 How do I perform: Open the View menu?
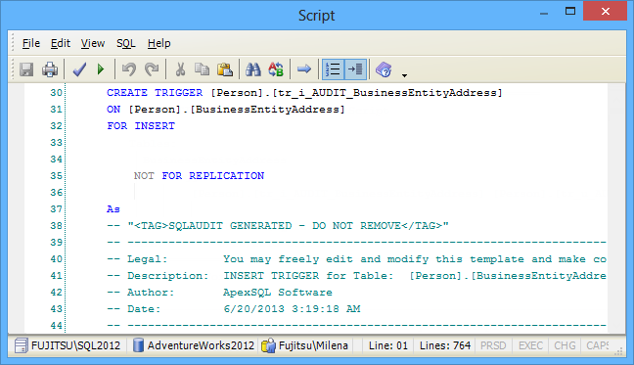coord(93,43)
